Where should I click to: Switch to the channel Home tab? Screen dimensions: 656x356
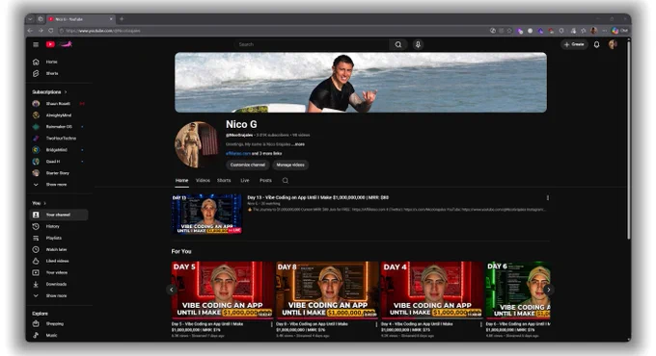point(181,181)
